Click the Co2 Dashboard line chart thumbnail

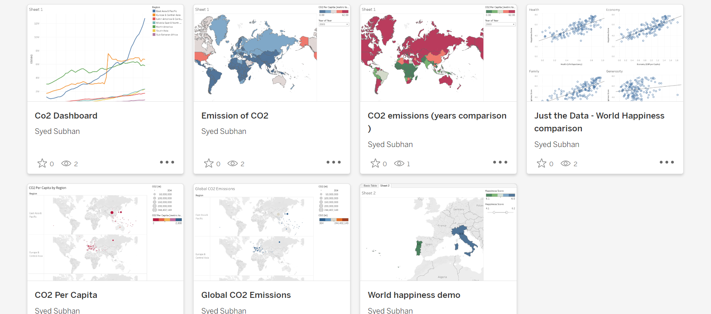105,53
